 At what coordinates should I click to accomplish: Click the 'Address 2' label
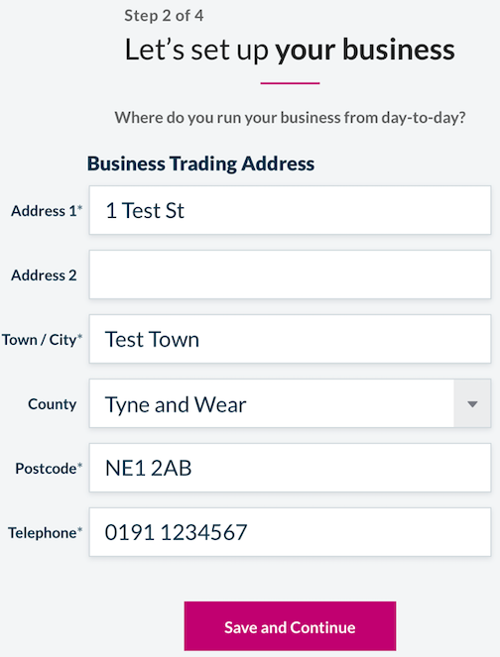(x=44, y=274)
